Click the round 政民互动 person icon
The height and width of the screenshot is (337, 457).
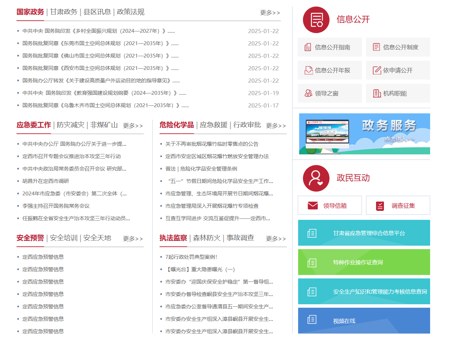point(316,178)
